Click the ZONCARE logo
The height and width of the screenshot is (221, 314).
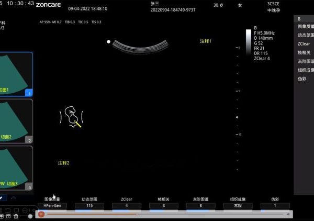pos(49,4)
